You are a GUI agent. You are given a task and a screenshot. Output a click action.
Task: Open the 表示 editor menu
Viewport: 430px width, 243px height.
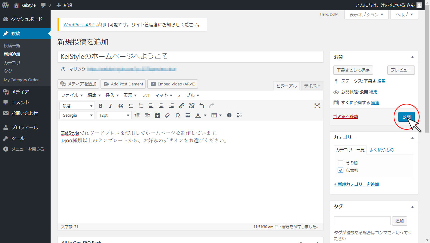pyautogui.click(x=130, y=95)
